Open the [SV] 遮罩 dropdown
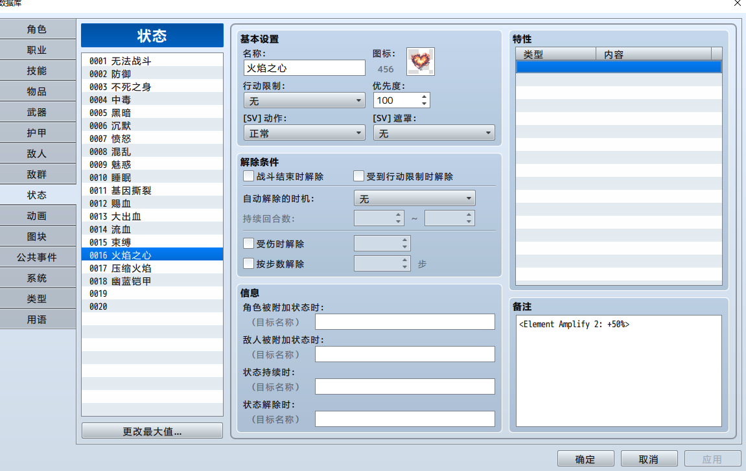The width and height of the screenshot is (746, 471). tap(434, 133)
